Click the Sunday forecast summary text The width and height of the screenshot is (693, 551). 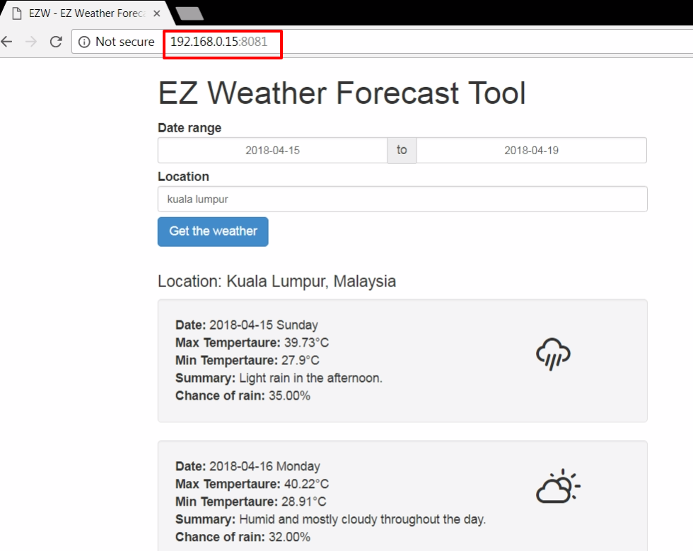click(310, 378)
